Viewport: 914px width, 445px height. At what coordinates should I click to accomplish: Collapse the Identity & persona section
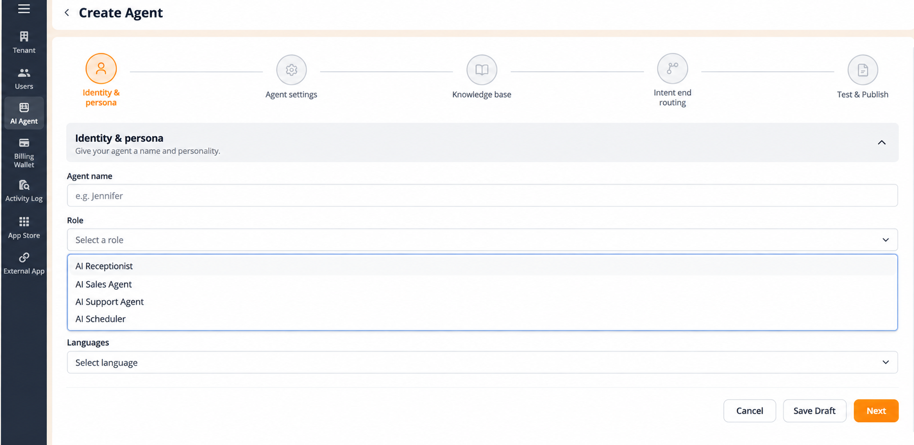(x=881, y=142)
